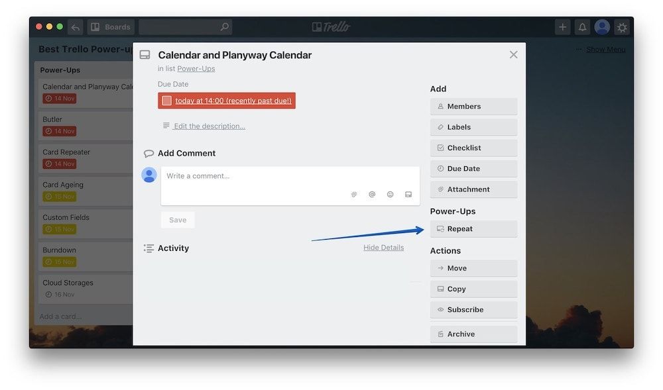Screen dimensions: 663x390
Task: Click the Write a comment field
Action: 290,177
